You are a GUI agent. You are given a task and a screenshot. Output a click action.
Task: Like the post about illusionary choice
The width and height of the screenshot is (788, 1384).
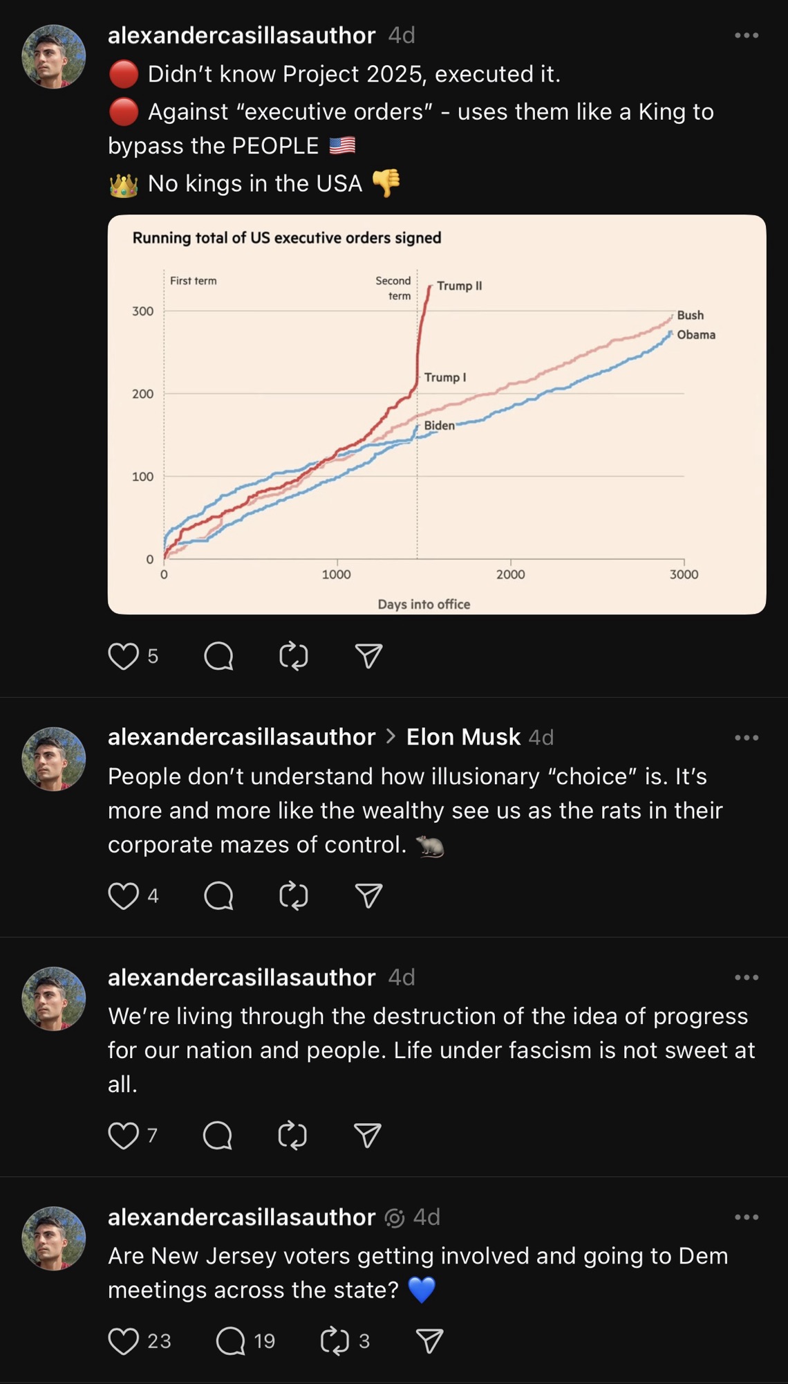coord(124,896)
